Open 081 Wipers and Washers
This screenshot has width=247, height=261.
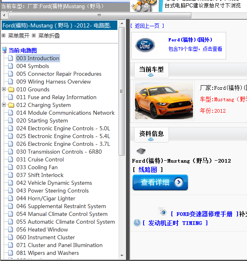click(x=47, y=253)
